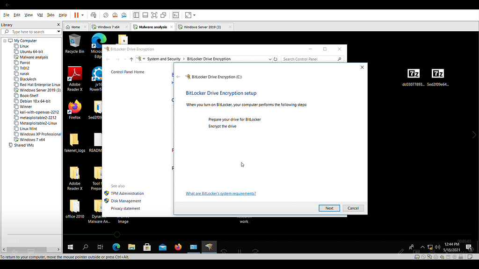The width and height of the screenshot is (479, 269).
Task: Close the Malware analysis tab
Action: click(171, 27)
